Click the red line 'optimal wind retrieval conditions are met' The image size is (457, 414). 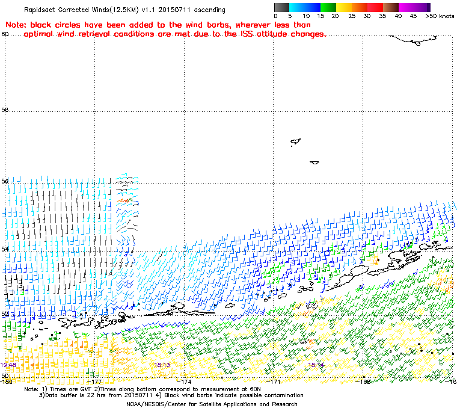coord(174,34)
